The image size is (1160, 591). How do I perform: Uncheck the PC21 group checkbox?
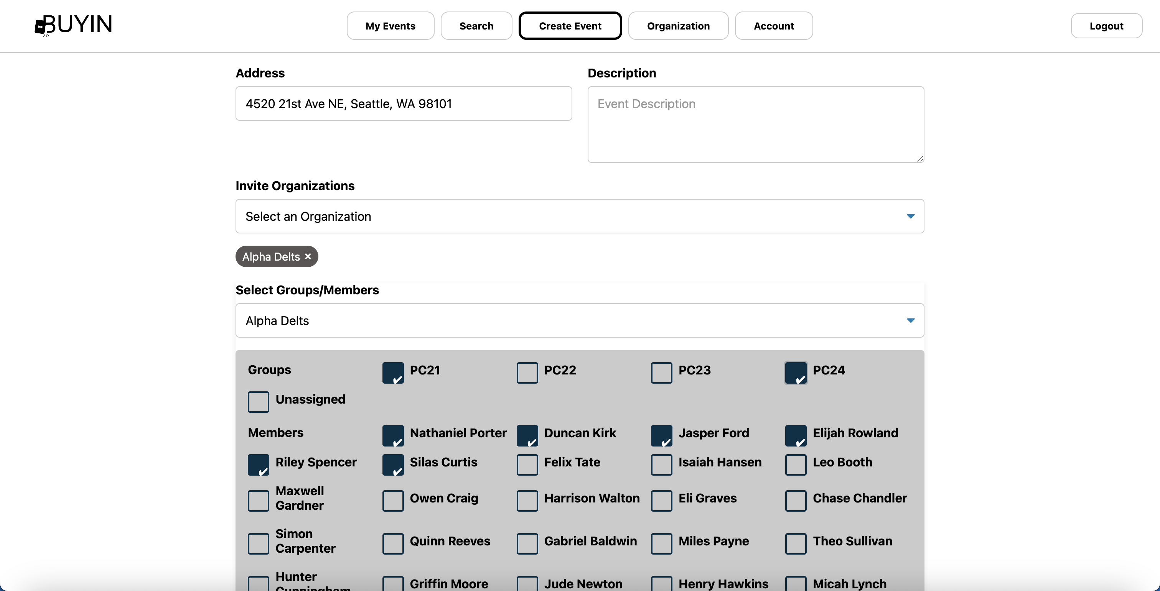[x=393, y=373]
